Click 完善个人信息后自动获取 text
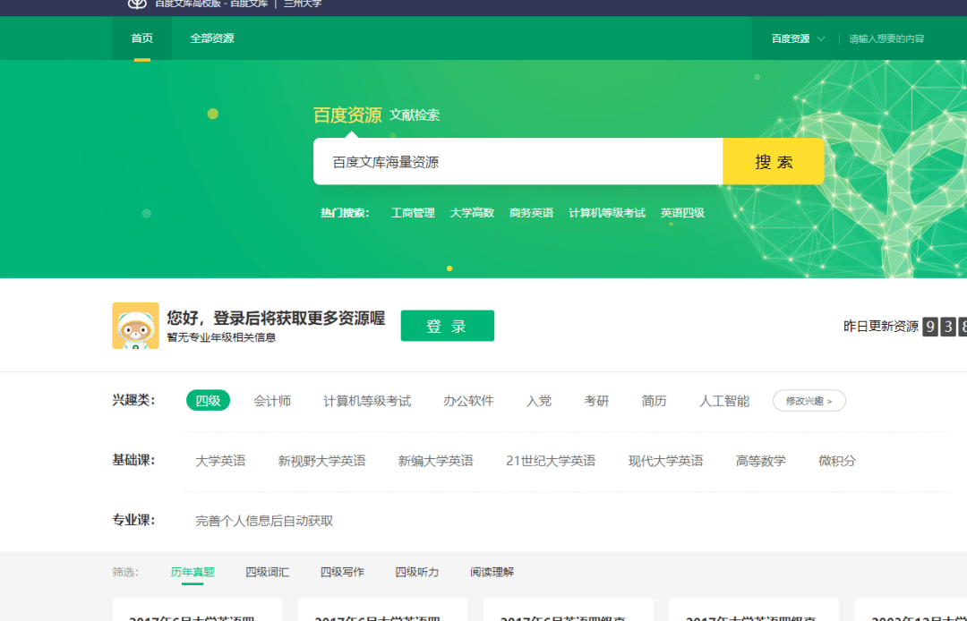This screenshot has width=967, height=621. point(264,521)
